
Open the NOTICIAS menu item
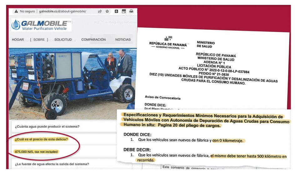tap(123, 40)
